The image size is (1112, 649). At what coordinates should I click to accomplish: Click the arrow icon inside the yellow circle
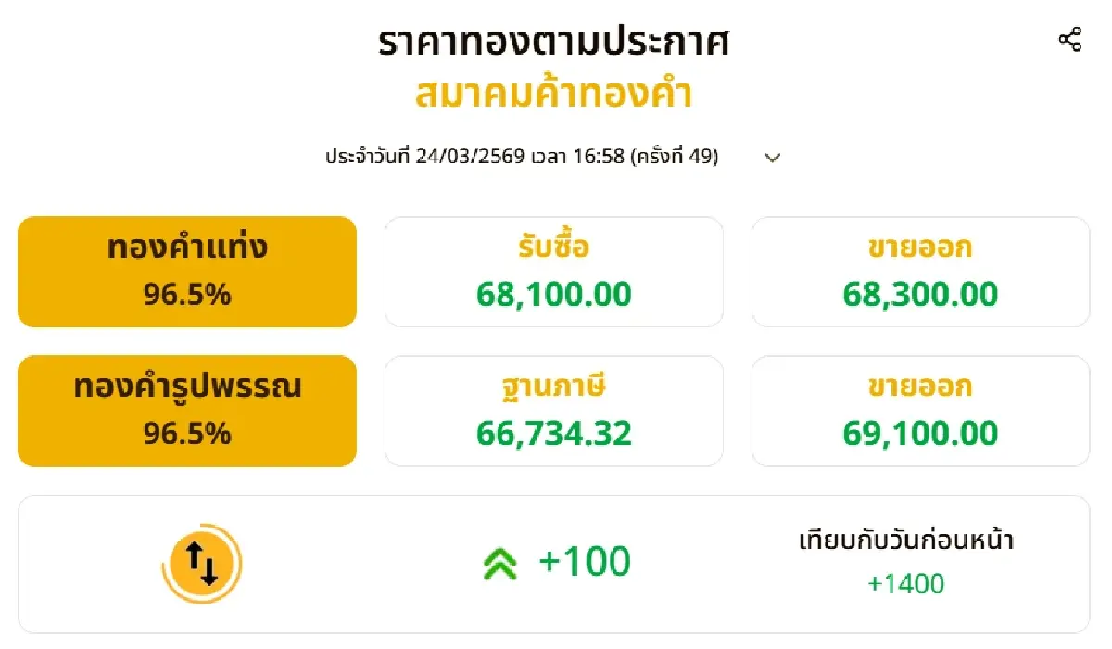click(x=199, y=561)
